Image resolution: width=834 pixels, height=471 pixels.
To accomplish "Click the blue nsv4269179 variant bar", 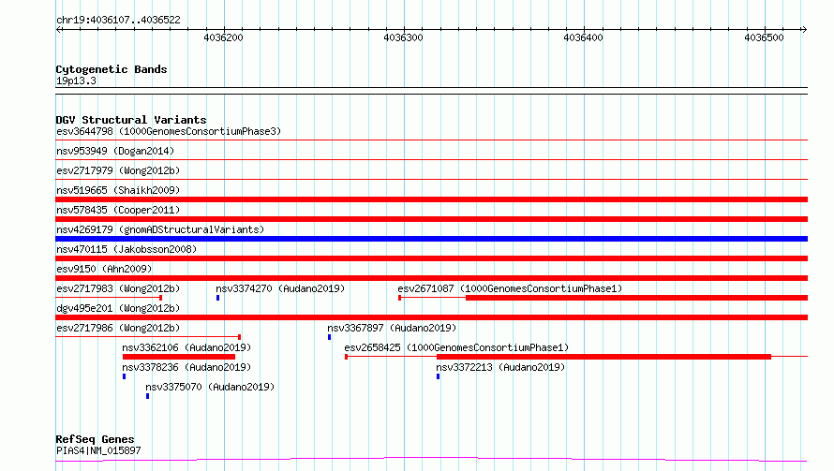I will [x=431, y=239].
